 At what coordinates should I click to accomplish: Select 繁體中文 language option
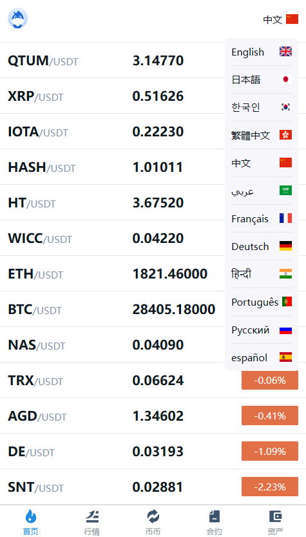click(x=262, y=135)
